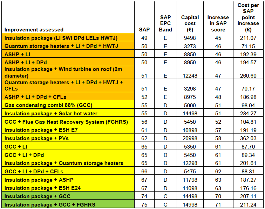Screen dimensions: 265x209
Task: Select the value 207.11
Action: pyautogui.click(x=248, y=196)
